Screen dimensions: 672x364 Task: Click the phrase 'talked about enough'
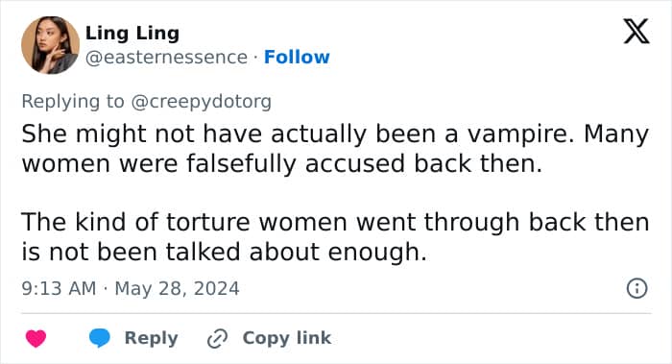(x=296, y=252)
